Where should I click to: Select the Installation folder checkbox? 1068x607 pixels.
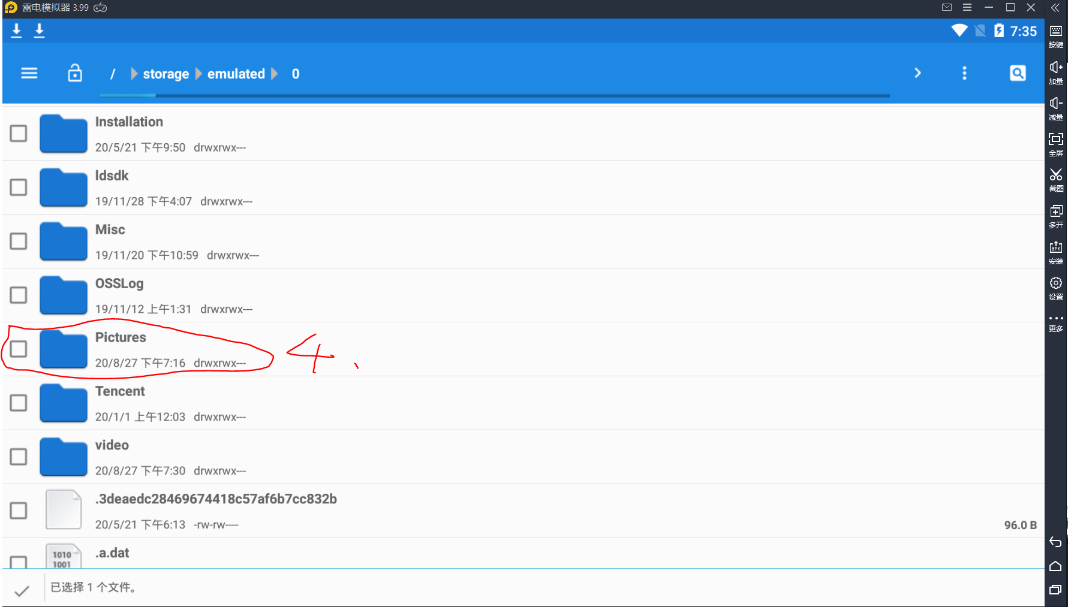pyautogui.click(x=19, y=133)
